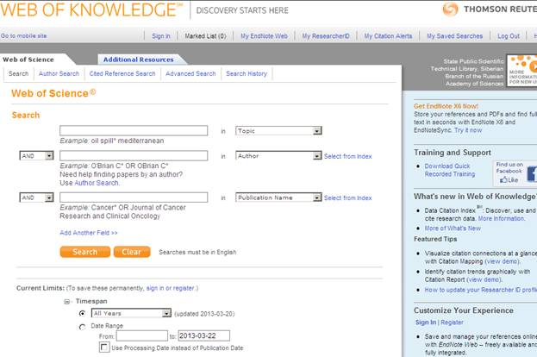537x357 pixels.
Task: Click the Publication Name search text field
Action: click(x=134, y=197)
